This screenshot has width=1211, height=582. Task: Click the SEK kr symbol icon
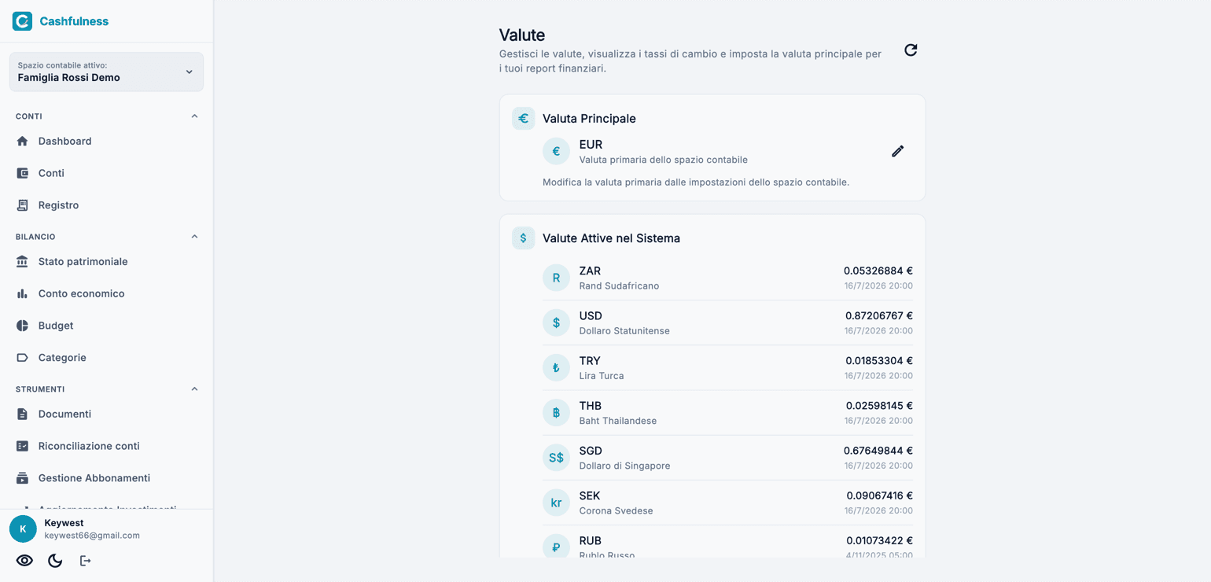(556, 503)
